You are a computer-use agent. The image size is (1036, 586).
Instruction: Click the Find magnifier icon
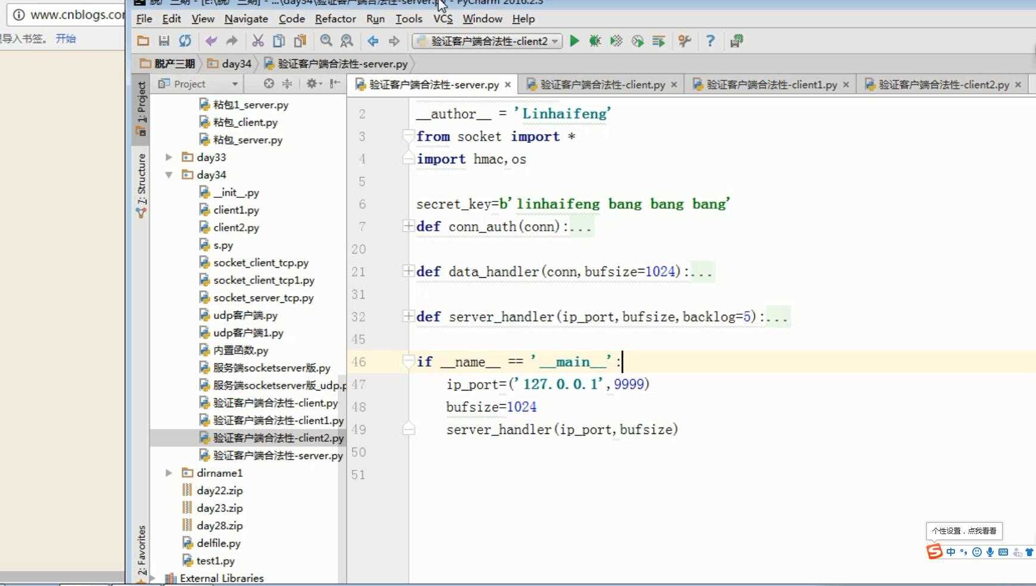click(326, 41)
